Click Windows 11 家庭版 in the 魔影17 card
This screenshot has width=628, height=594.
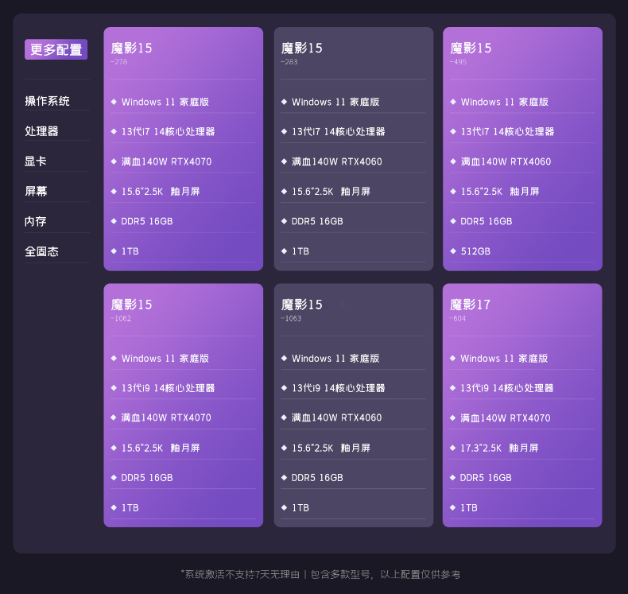click(x=504, y=358)
